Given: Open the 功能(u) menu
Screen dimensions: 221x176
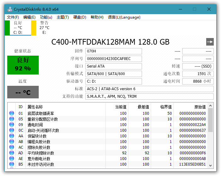Looking at the screenshot, I should [46, 17].
